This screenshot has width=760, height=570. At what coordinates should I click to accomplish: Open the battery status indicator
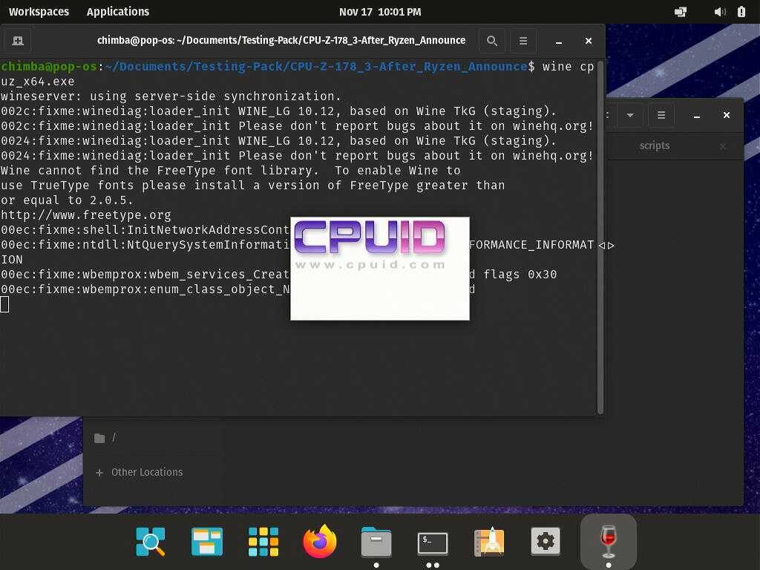pyautogui.click(x=741, y=12)
